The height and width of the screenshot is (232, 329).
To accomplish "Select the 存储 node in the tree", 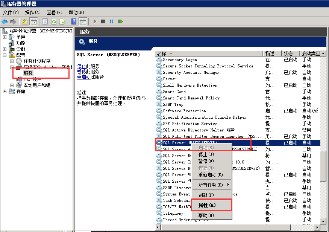I will point(21,91).
